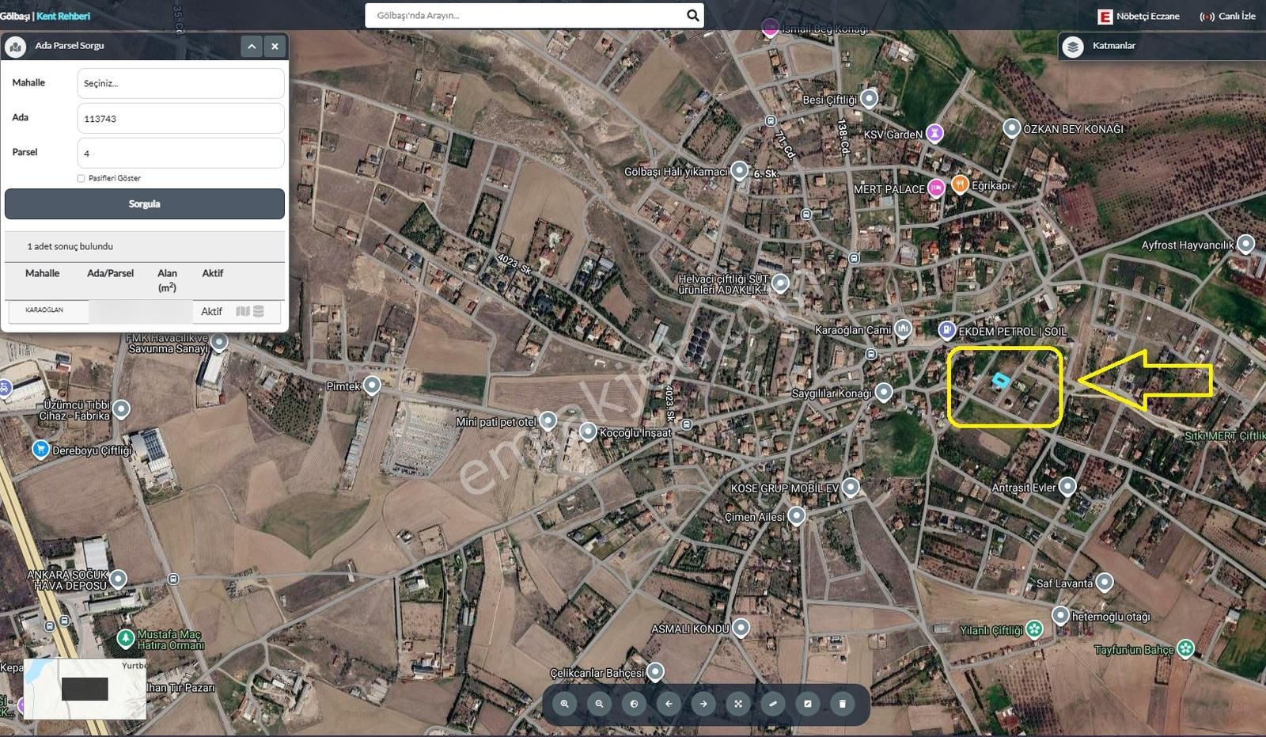The width and height of the screenshot is (1266, 737).
Task: Click the Yılanlı Çiftliği green marker
Action: point(1034,629)
